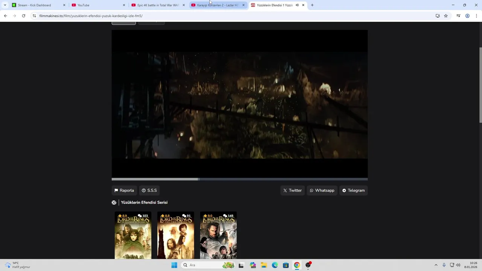482x271 pixels.
Task: Share via Whatsapp button
Action: coord(322,190)
